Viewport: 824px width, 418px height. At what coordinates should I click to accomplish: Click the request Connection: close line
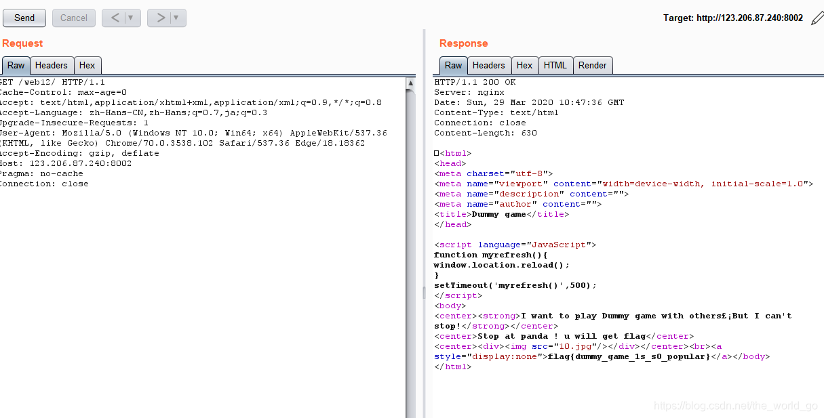[x=44, y=184]
